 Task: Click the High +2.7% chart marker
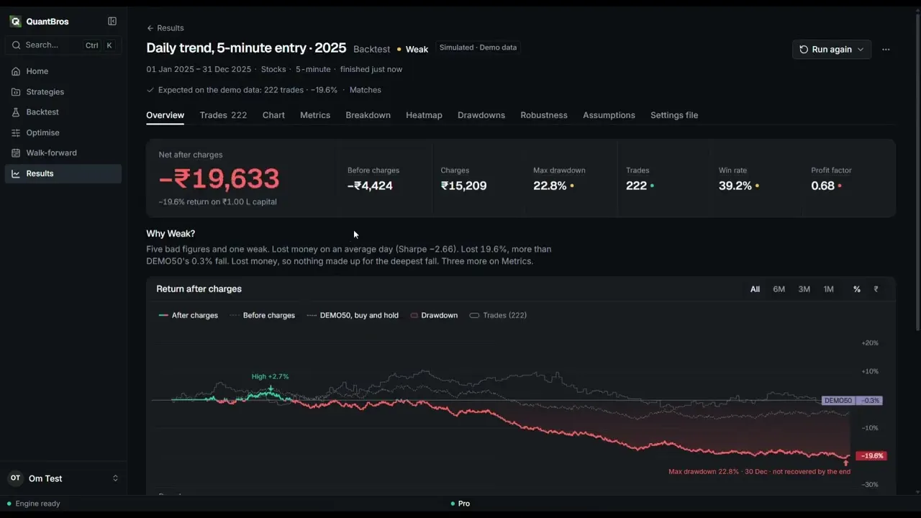270,376
